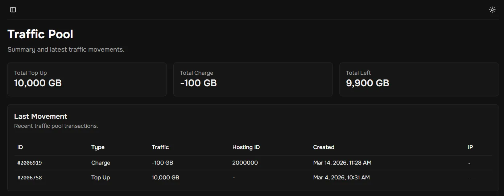
Task: Select the Traffic column header
Action: point(160,147)
